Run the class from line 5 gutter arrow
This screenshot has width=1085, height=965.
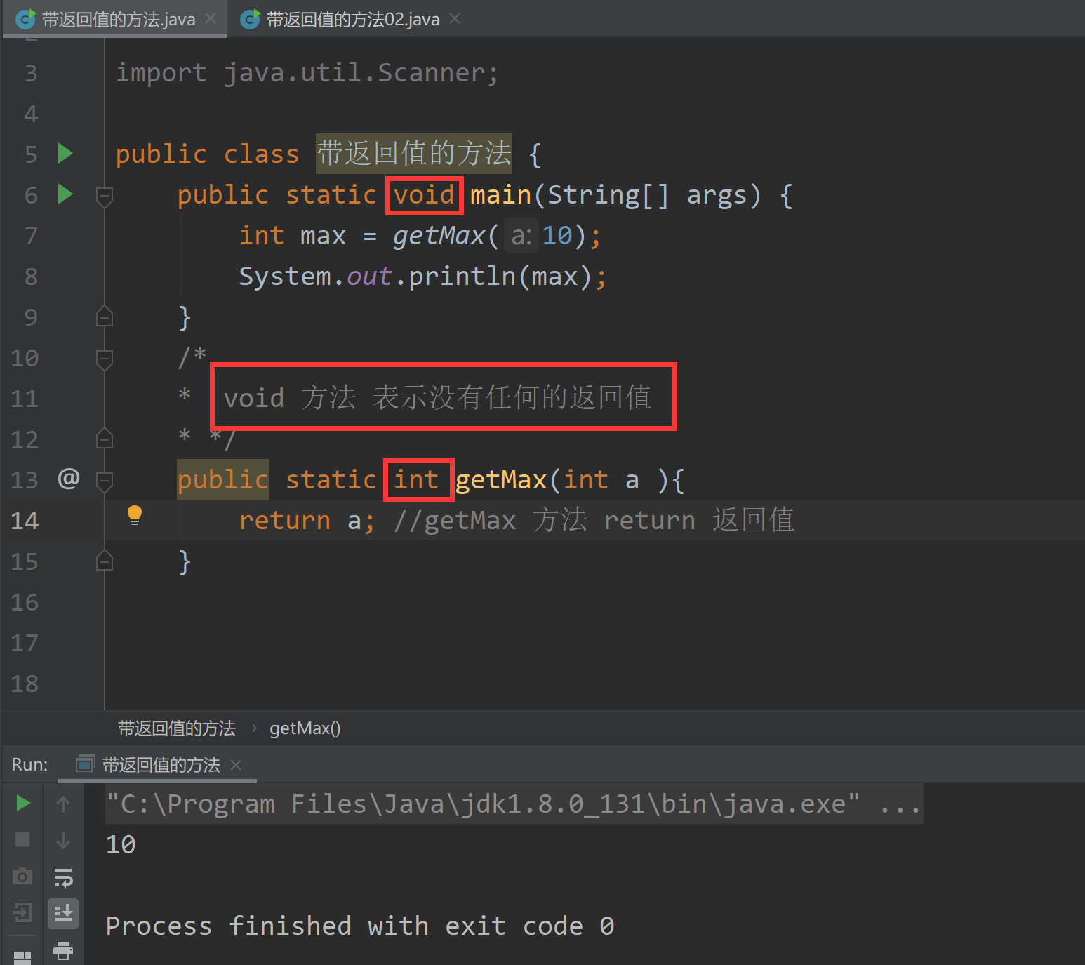click(65, 154)
